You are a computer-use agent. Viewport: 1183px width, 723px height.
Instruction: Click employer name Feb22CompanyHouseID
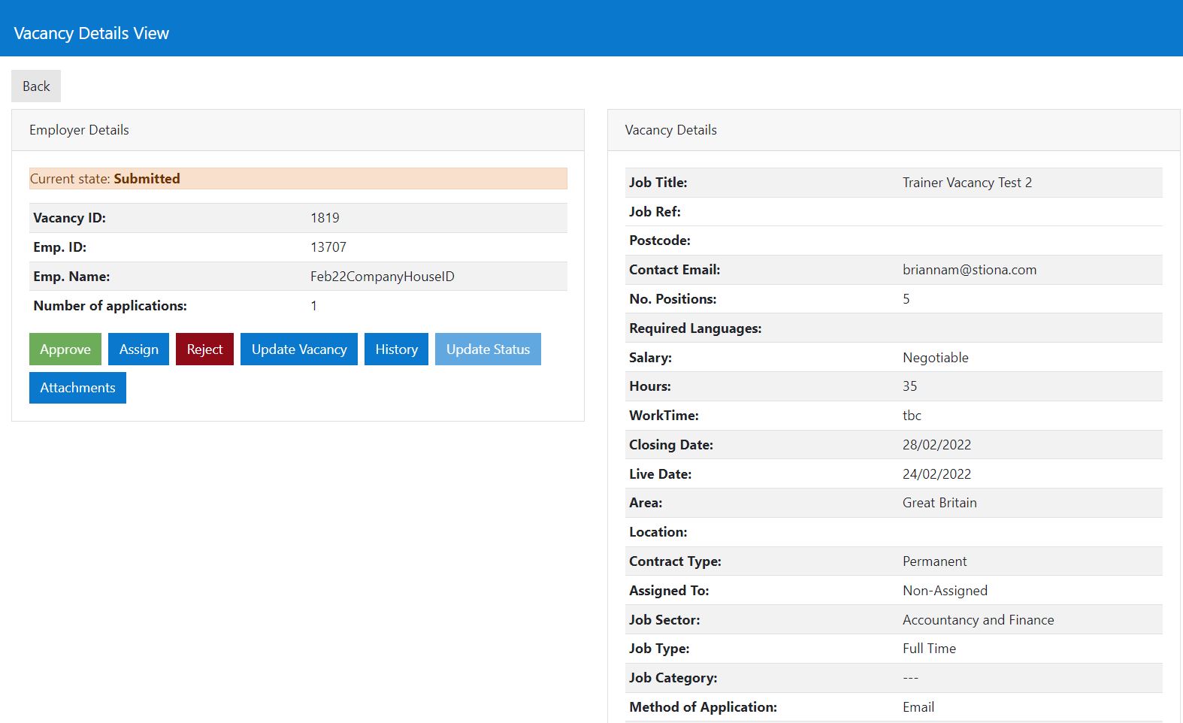click(x=383, y=277)
